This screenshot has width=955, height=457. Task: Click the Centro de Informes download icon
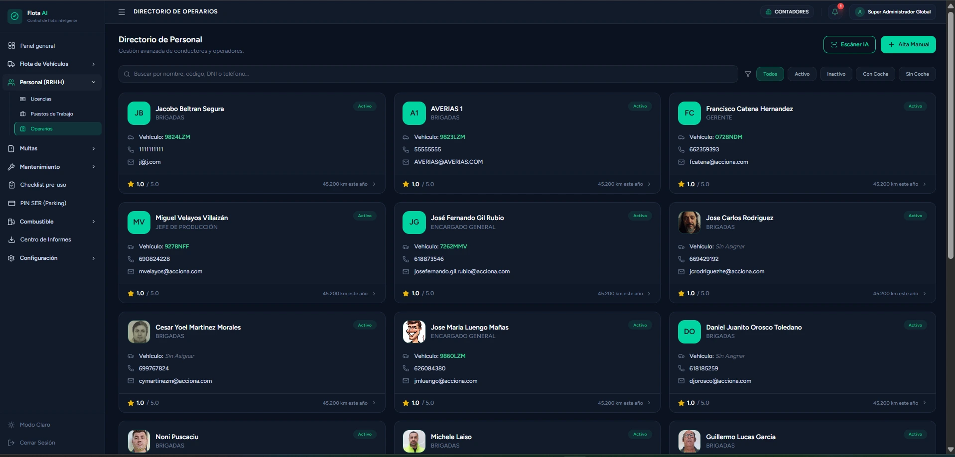(11, 239)
